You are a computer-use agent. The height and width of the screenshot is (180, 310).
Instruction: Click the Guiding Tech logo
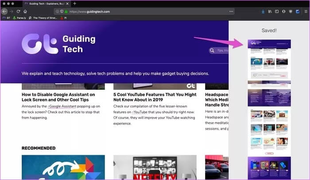tap(58, 44)
